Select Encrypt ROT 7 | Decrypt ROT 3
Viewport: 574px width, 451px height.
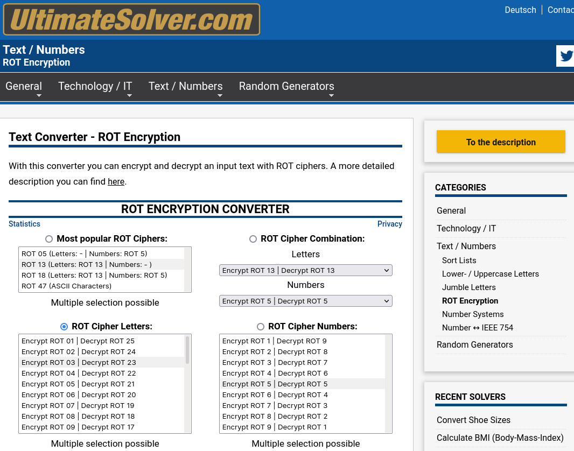(x=303, y=406)
